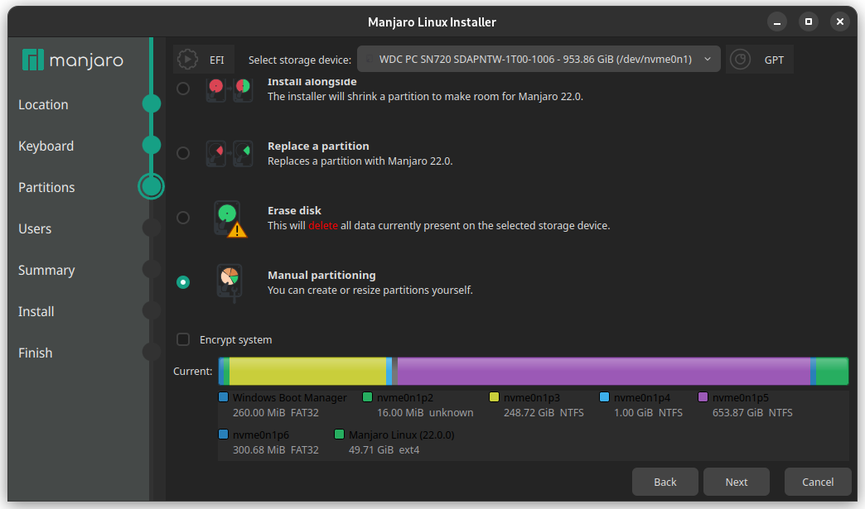Screen dimensions: 865x509
Task: Open Summary step in sidebar
Action: point(46,270)
